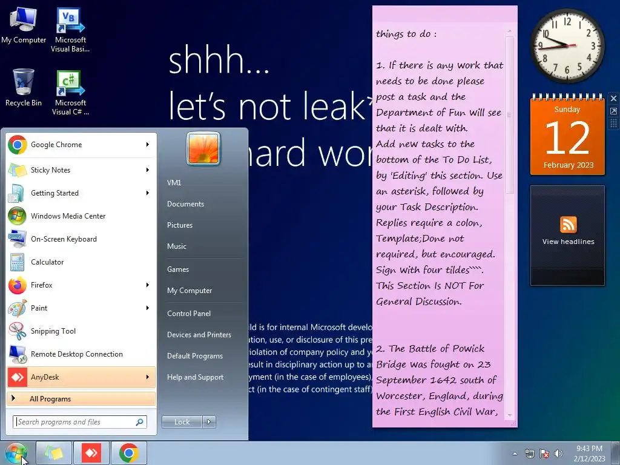Click the network tray icon
The image size is (620, 465).
pyautogui.click(x=529, y=453)
